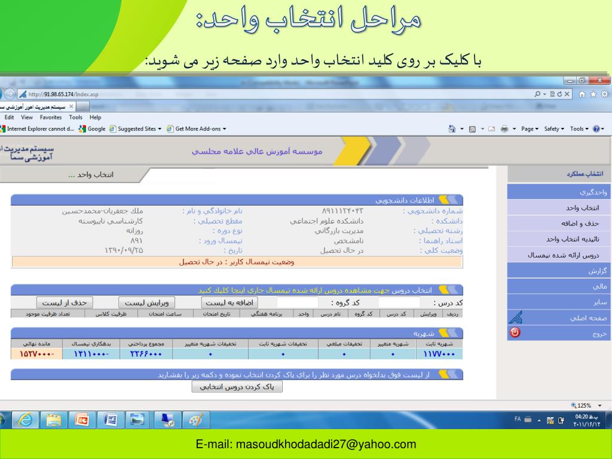Click the Internet Explorer cannot d... favorite

[38, 129]
